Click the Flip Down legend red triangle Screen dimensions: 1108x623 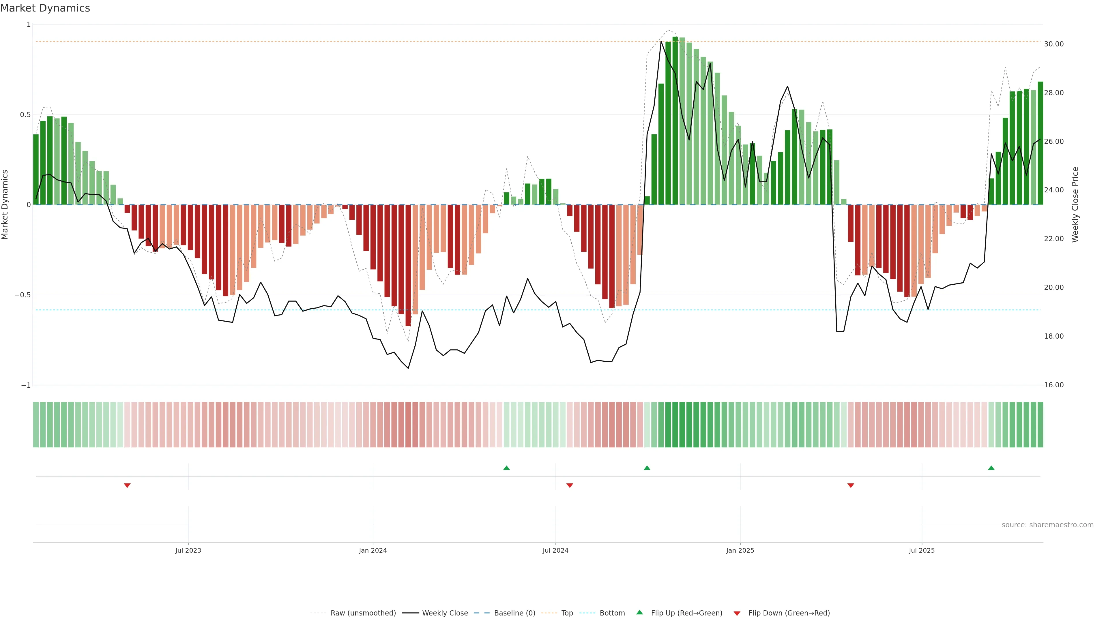coord(737,613)
